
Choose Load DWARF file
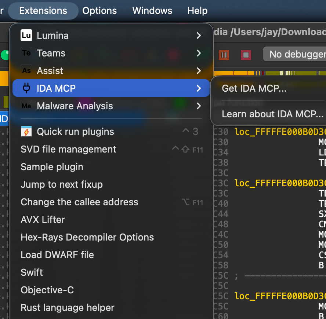click(111, 255)
